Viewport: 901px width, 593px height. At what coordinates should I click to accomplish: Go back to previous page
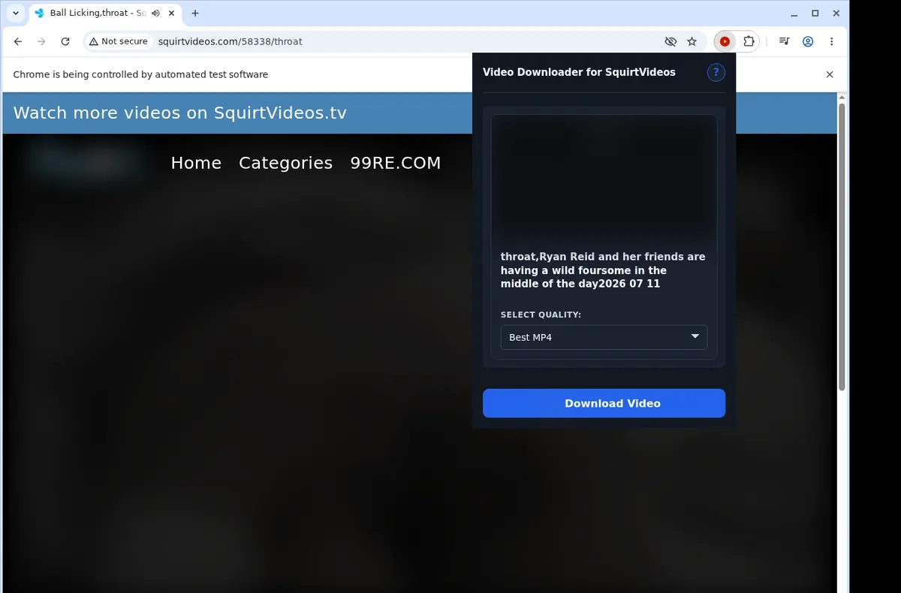coord(18,41)
